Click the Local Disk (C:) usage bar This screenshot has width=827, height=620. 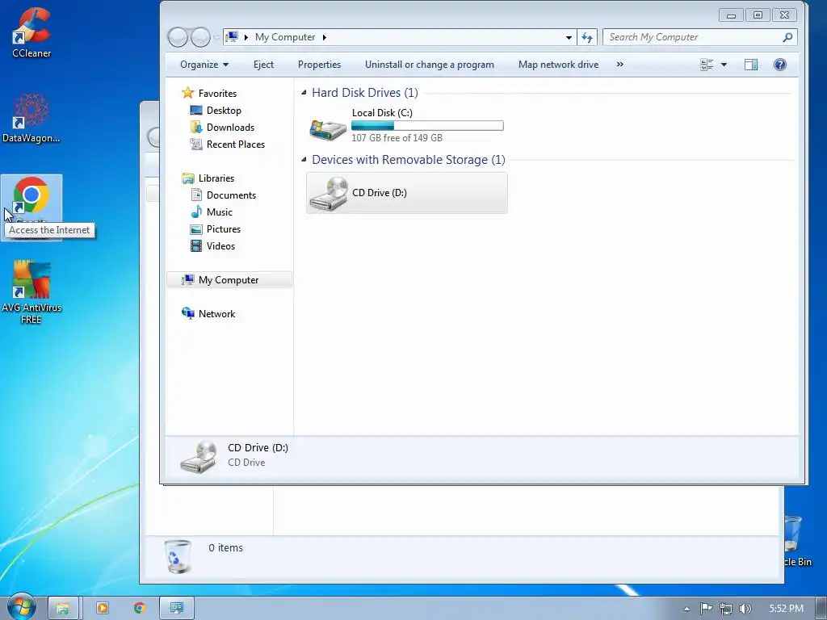[427, 125]
